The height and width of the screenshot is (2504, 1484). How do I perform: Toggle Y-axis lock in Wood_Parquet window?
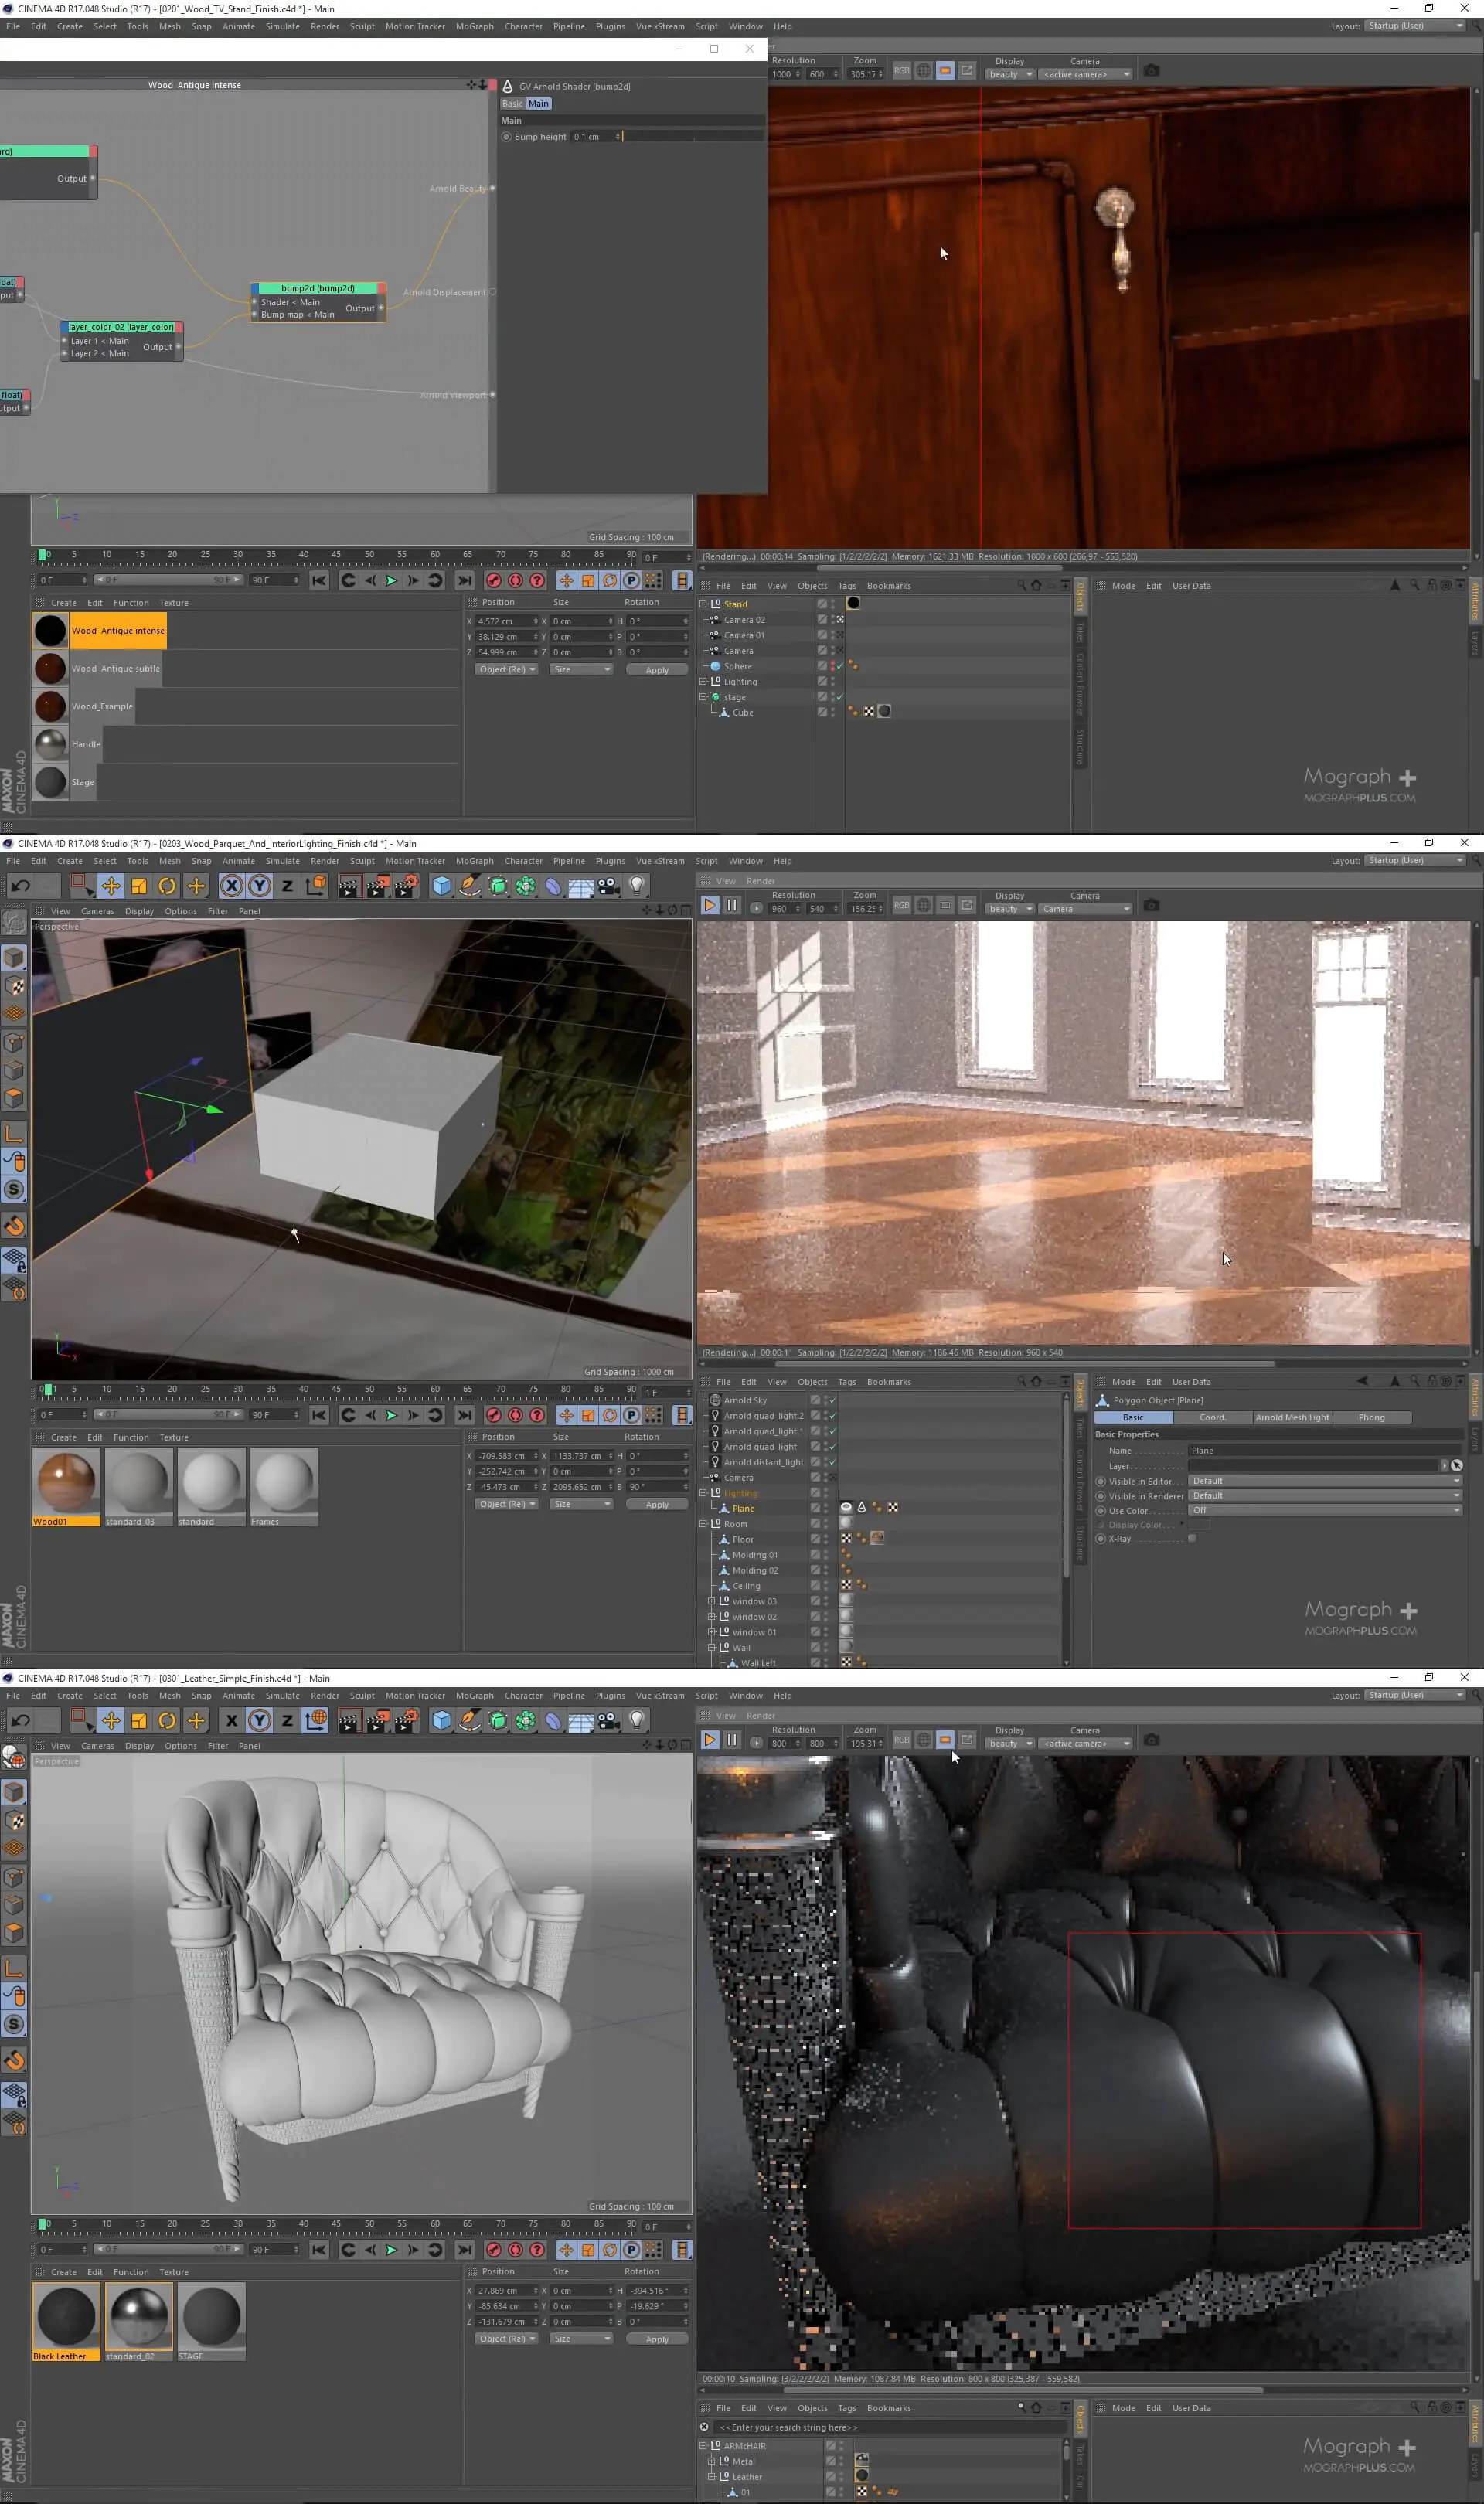[259, 886]
